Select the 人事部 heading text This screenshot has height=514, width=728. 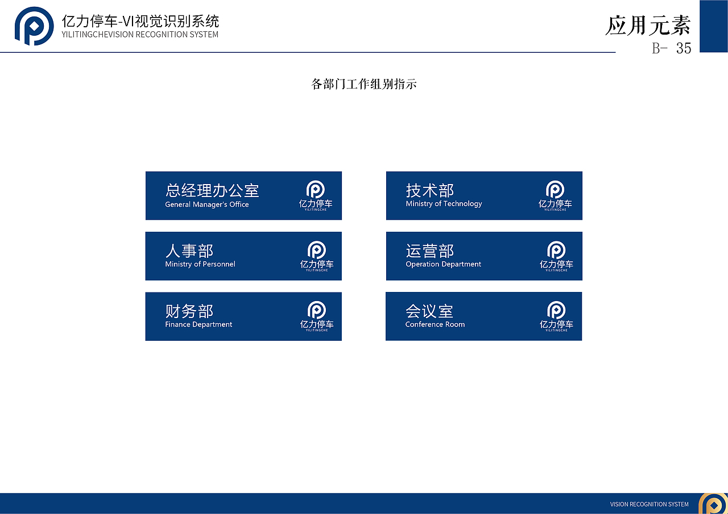pyautogui.click(x=189, y=250)
